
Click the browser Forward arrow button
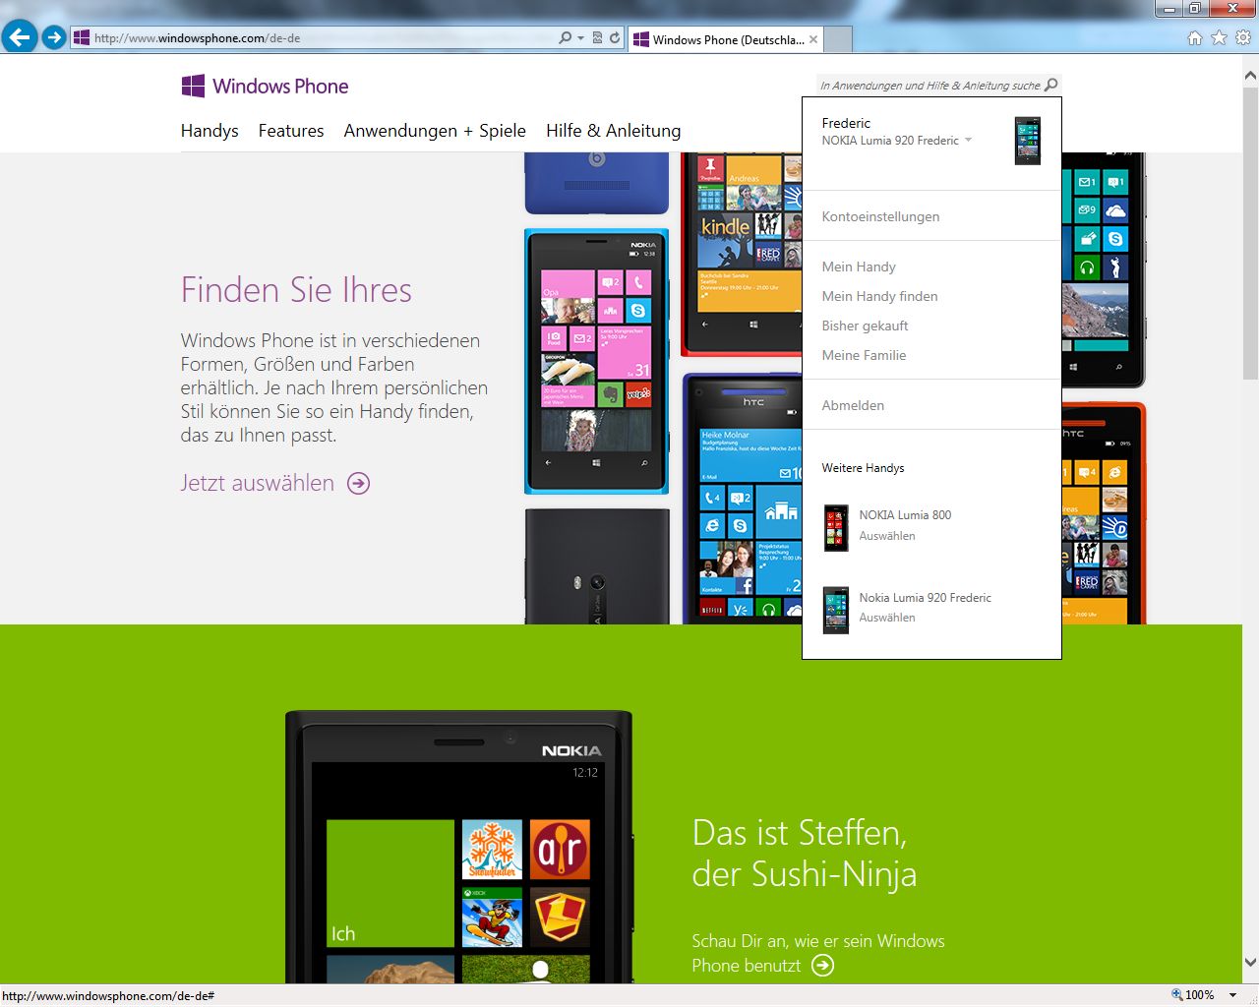54,37
